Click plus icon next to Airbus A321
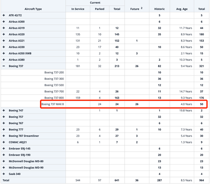The height and width of the screenshot is (184, 211). (4, 41)
